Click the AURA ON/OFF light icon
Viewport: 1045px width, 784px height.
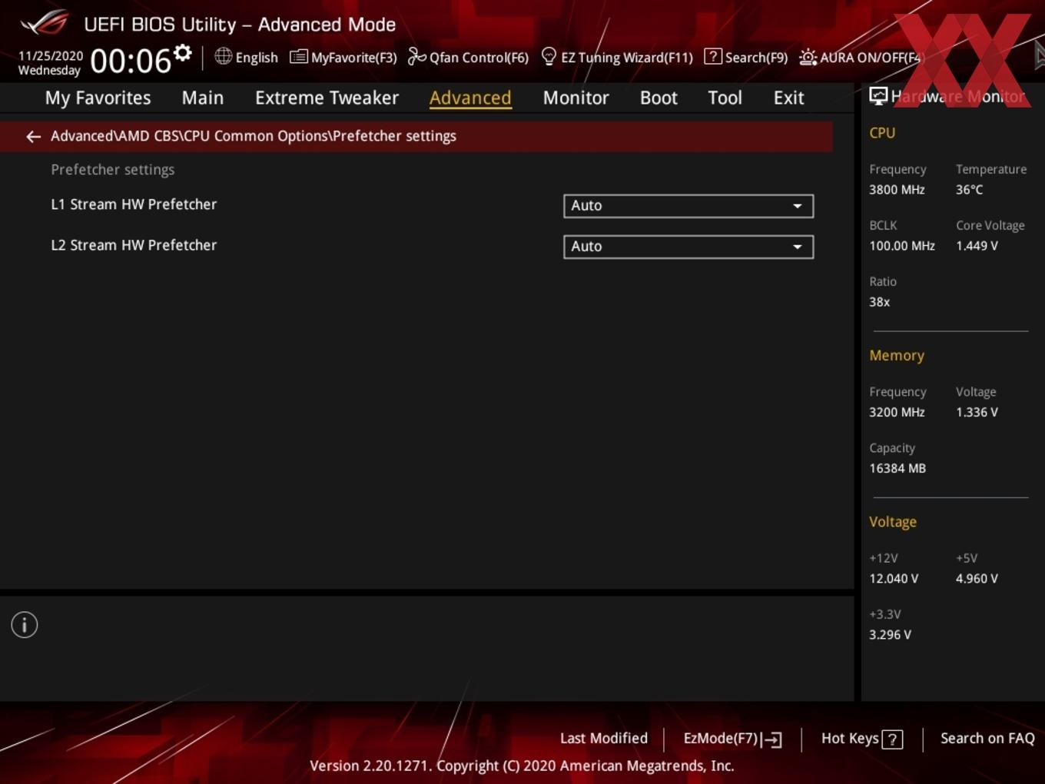pyautogui.click(x=808, y=57)
